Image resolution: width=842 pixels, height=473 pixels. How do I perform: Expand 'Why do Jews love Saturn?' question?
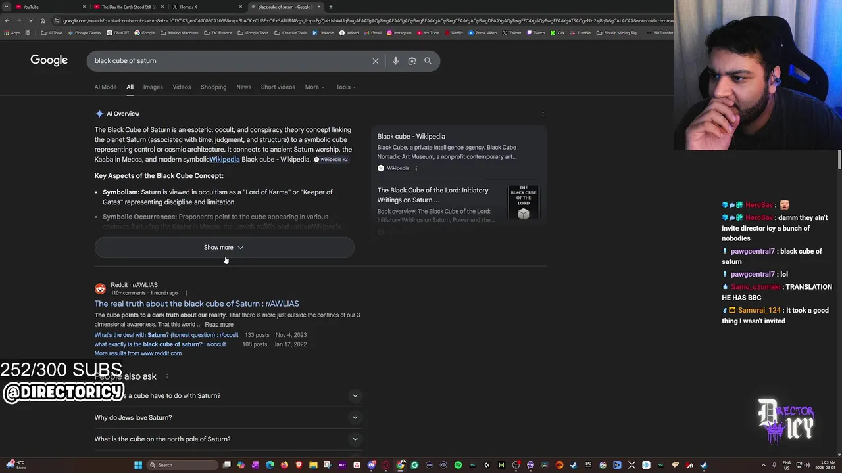[x=228, y=418]
